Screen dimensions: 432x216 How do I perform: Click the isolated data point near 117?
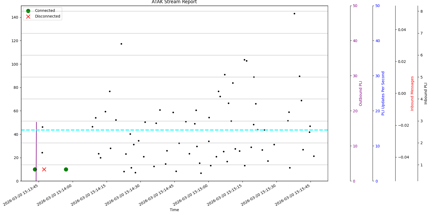click(x=121, y=44)
